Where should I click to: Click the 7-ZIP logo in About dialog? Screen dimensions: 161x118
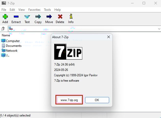[x=68, y=52]
